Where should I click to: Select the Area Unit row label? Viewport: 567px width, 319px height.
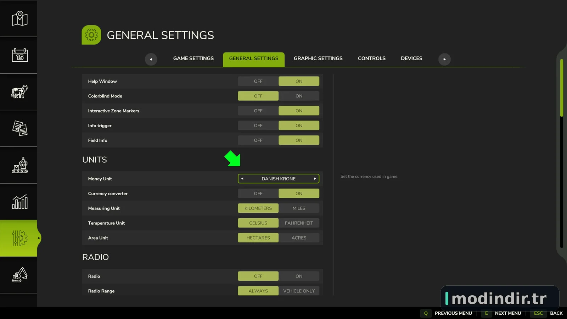click(98, 238)
